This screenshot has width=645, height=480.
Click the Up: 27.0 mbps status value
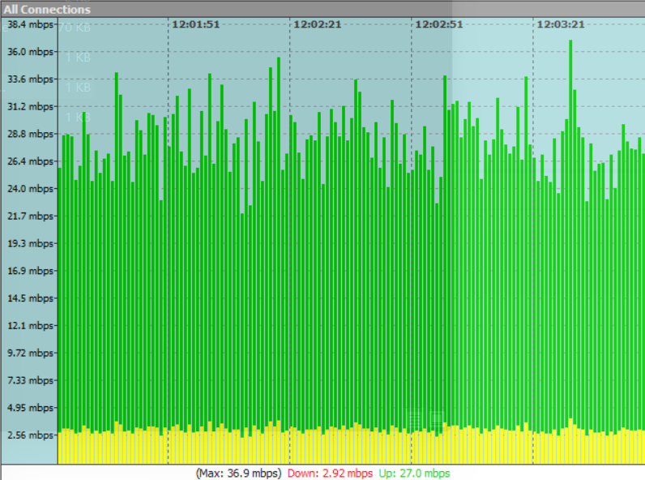tap(415, 473)
